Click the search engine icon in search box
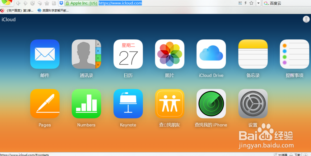The image size is (311, 156). pos(267,3)
